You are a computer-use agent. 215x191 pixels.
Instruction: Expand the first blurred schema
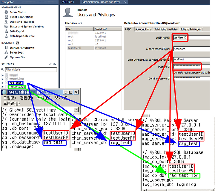tap(2, 75)
